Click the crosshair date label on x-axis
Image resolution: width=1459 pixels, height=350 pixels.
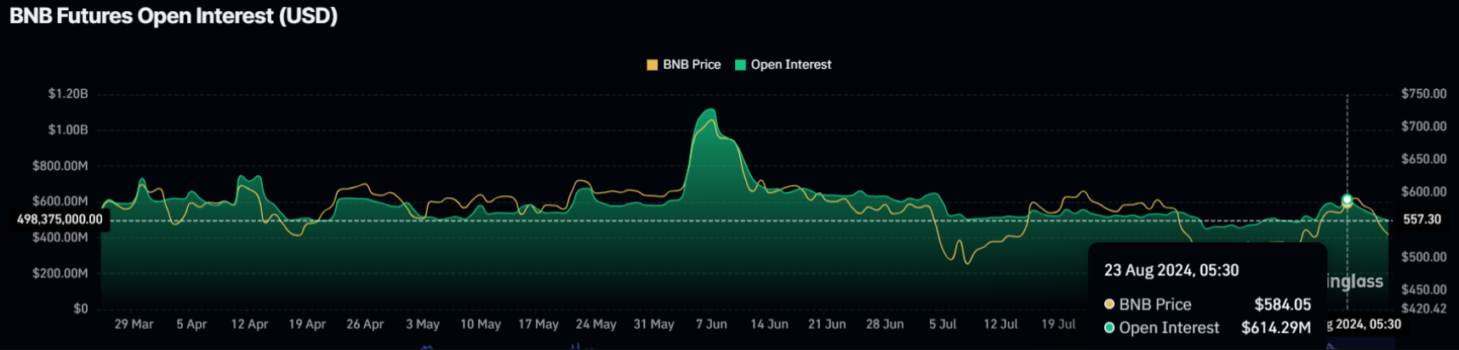click(x=1364, y=325)
